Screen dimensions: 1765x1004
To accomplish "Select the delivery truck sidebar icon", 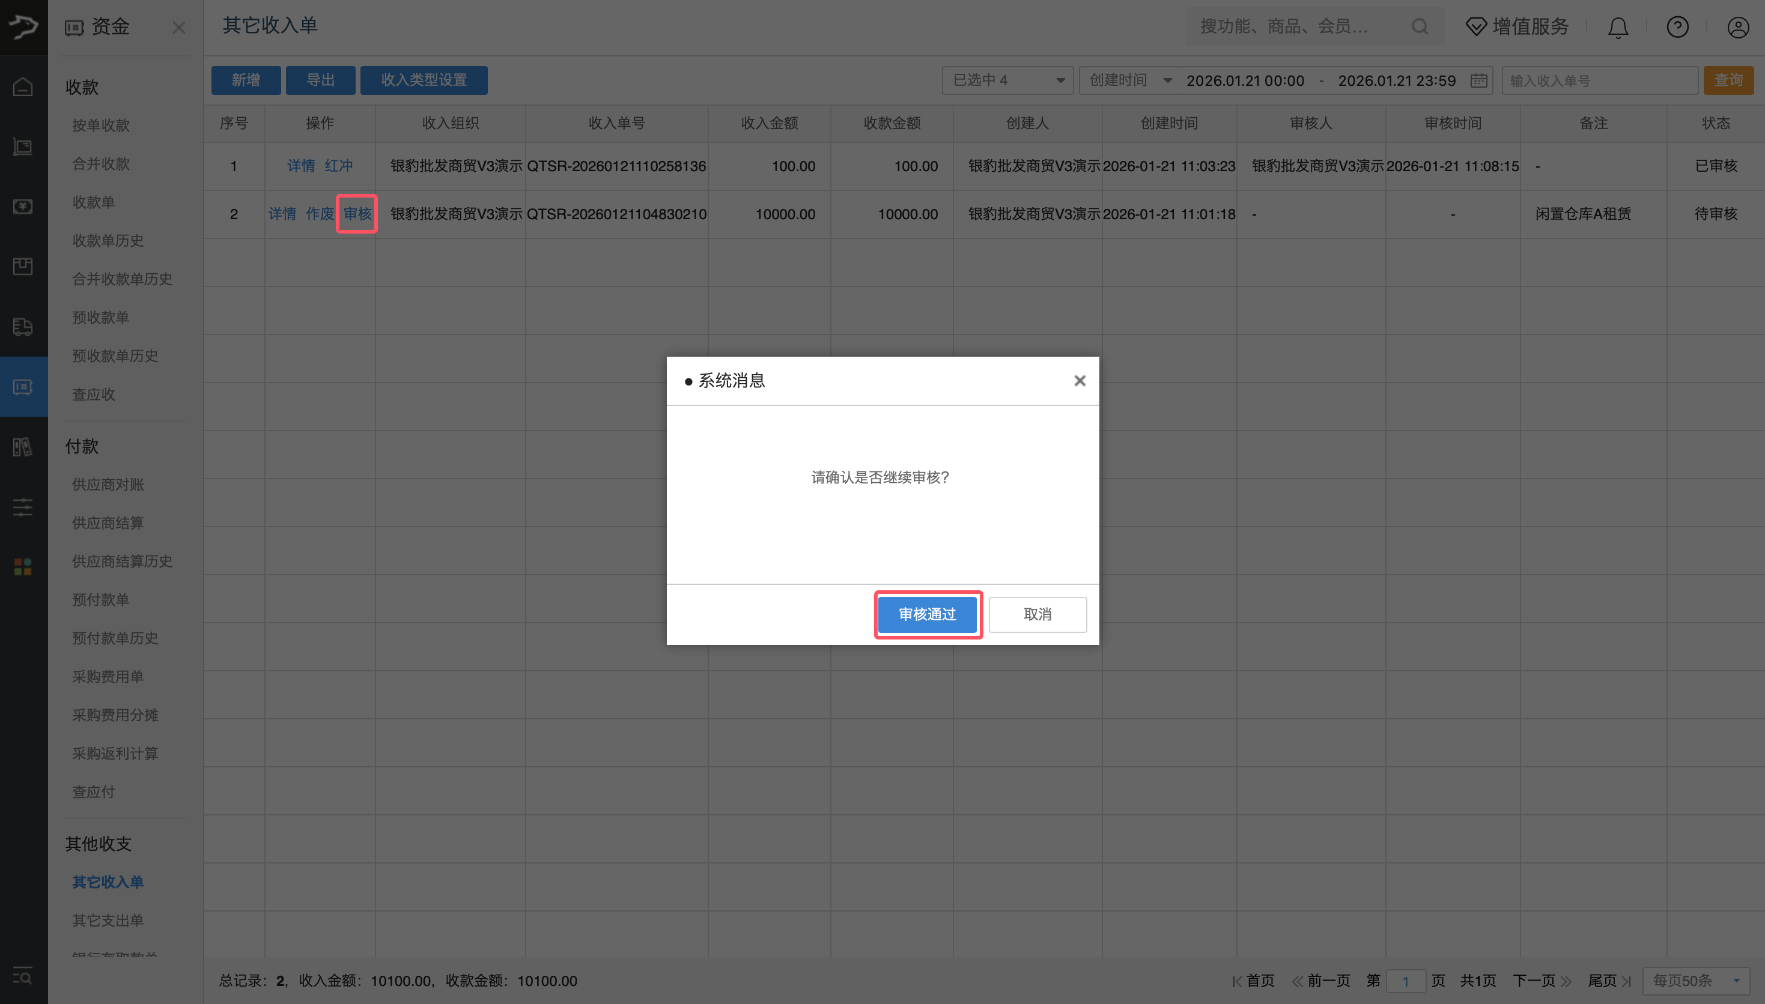I will (23, 327).
